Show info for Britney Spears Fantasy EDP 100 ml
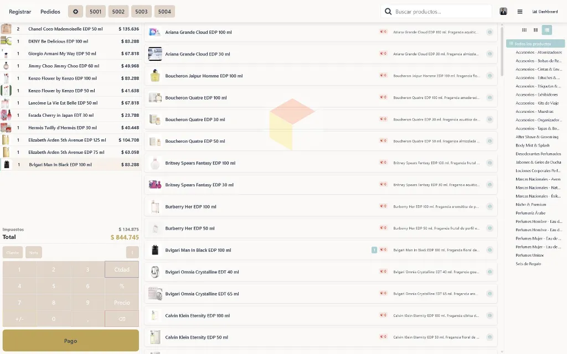 pyautogui.click(x=489, y=163)
